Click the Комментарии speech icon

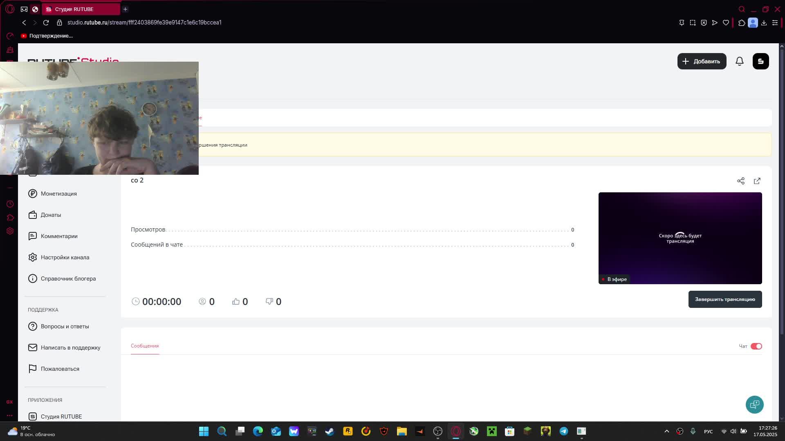click(x=33, y=236)
